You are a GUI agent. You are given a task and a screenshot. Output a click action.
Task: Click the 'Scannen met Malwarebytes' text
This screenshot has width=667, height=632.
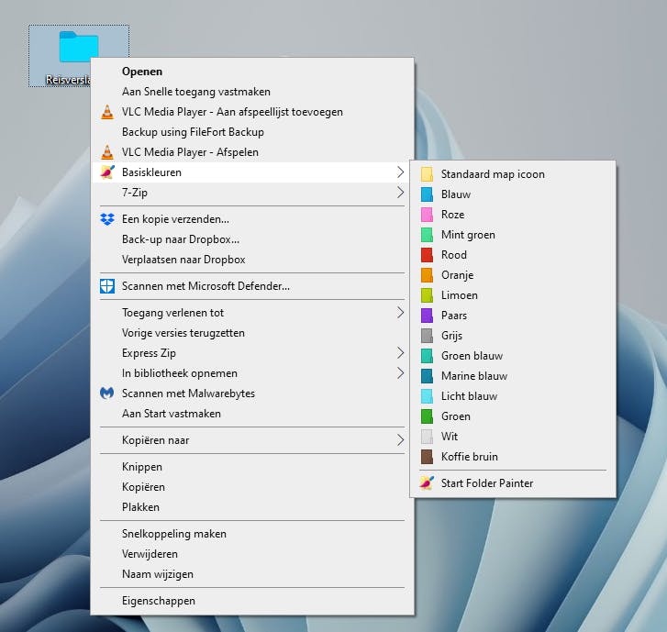pyautogui.click(x=188, y=394)
